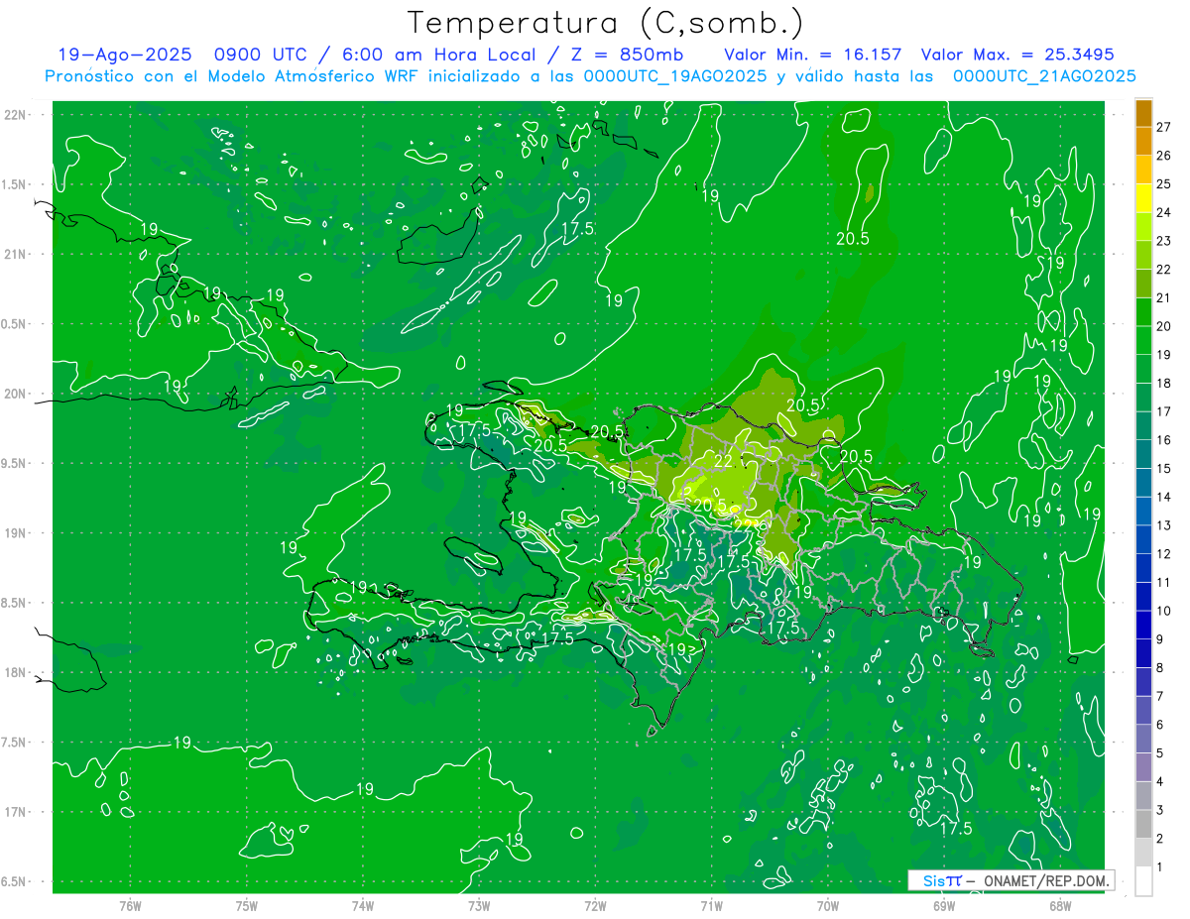Click the white bottom segment of color scale
1190x919 pixels.
[x=1143, y=881]
